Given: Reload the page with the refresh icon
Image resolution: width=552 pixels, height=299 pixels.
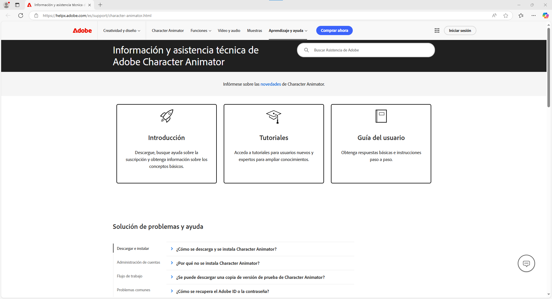Looking at the screenshot, I should coord(21,16).
